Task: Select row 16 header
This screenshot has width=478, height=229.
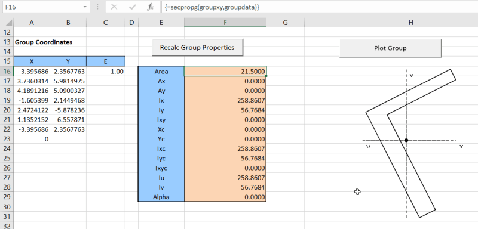Action: (x=7, y=72)
